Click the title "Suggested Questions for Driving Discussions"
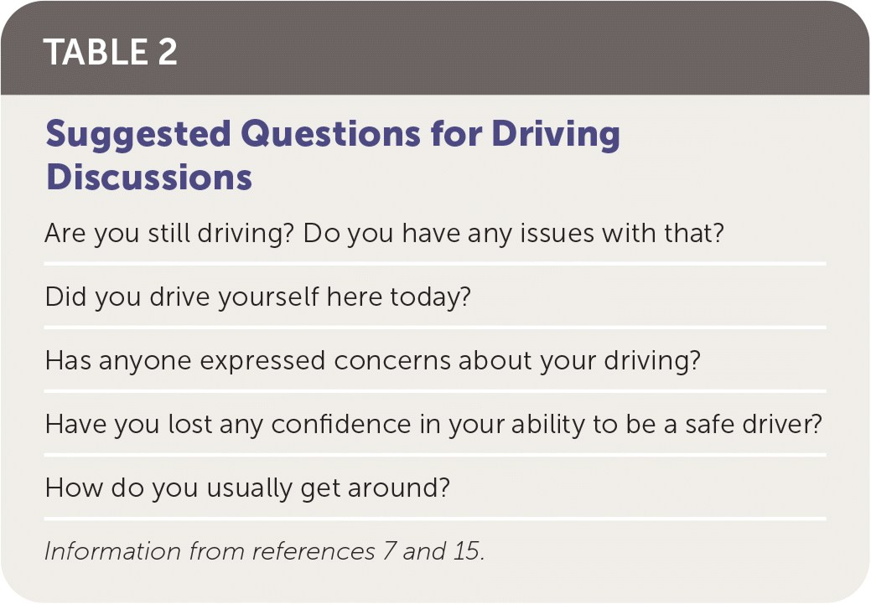Screen dimensions: 871x604 (x=332, y=155)
